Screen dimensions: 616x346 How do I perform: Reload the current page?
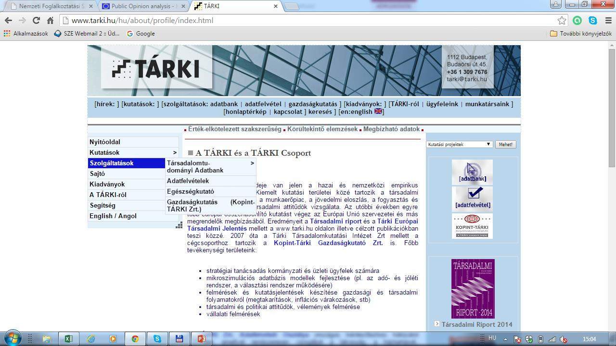(x=36, y=21)
